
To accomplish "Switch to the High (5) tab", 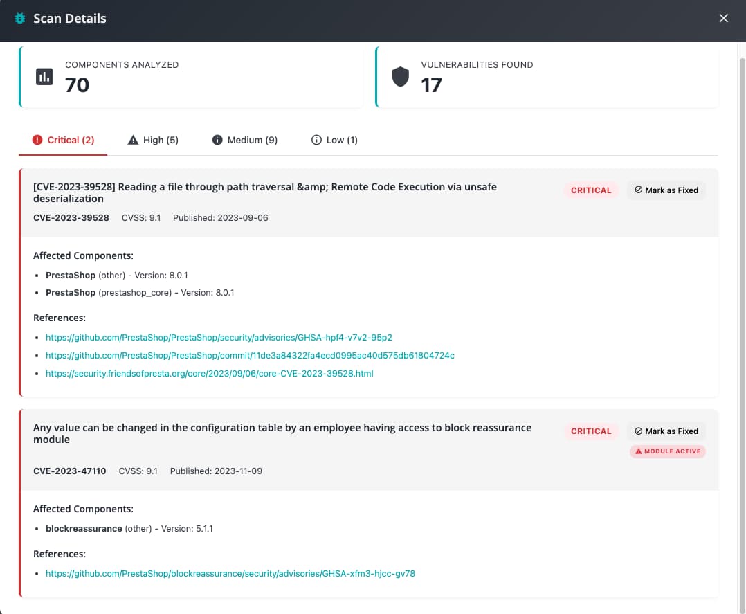I will 153,140.
